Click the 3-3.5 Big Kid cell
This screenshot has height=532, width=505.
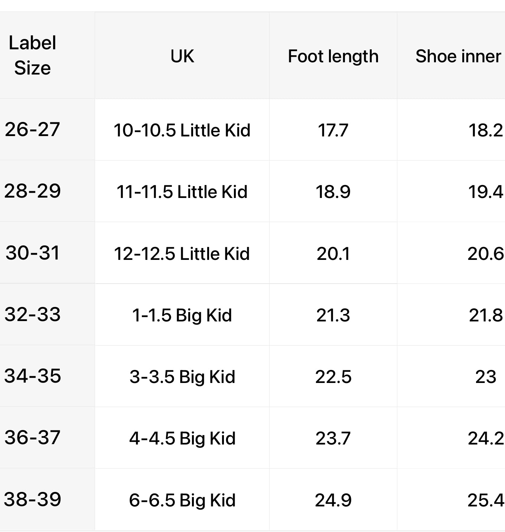click(x=182, y=377)
